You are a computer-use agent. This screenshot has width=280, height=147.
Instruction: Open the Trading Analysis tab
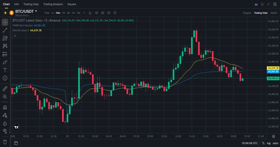(x=53, y=4)
